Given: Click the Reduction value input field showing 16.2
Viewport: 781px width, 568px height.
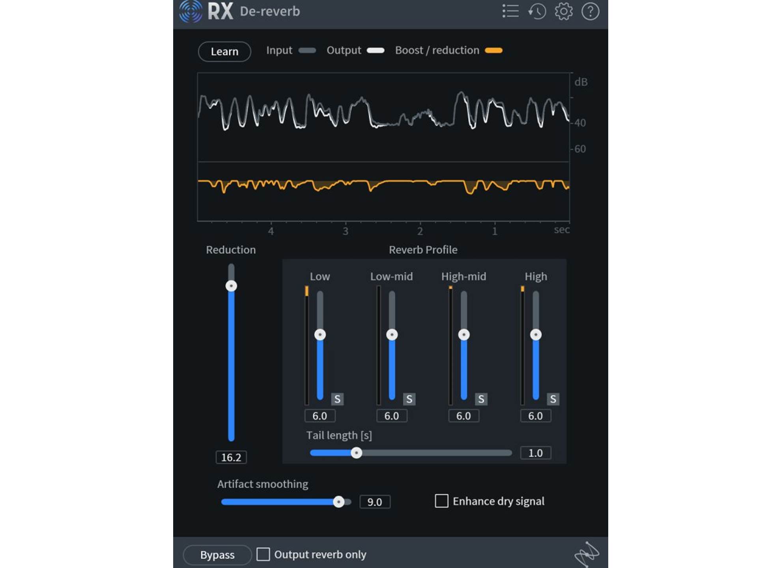Looking at the screenshot, I should pos(231,456).
